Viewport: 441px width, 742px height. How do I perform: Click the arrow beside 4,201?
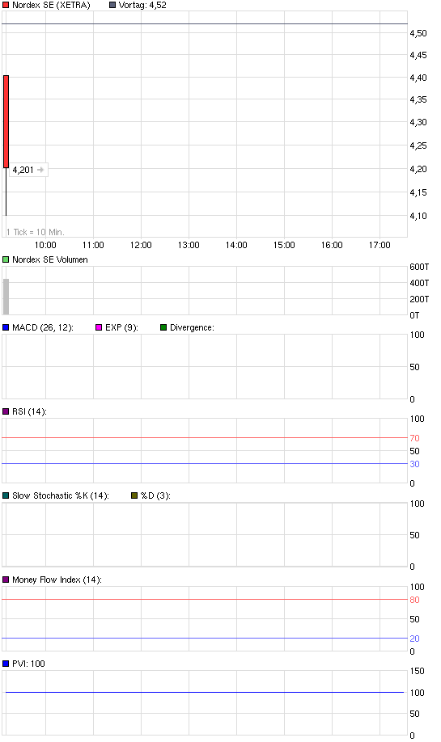(40, 170)
